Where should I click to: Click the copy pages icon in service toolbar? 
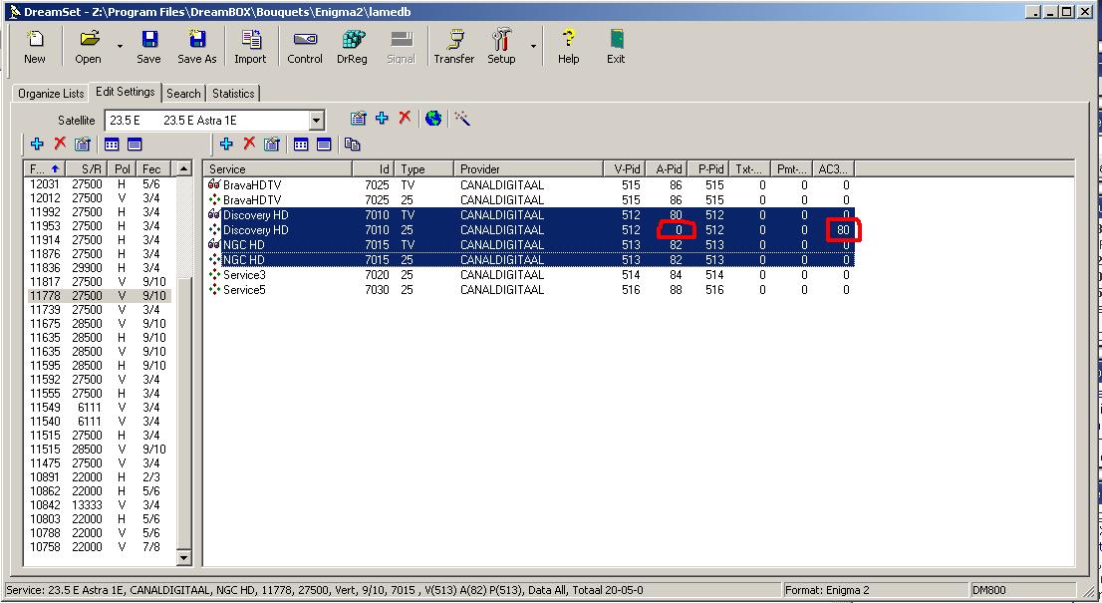coord(352,145)
